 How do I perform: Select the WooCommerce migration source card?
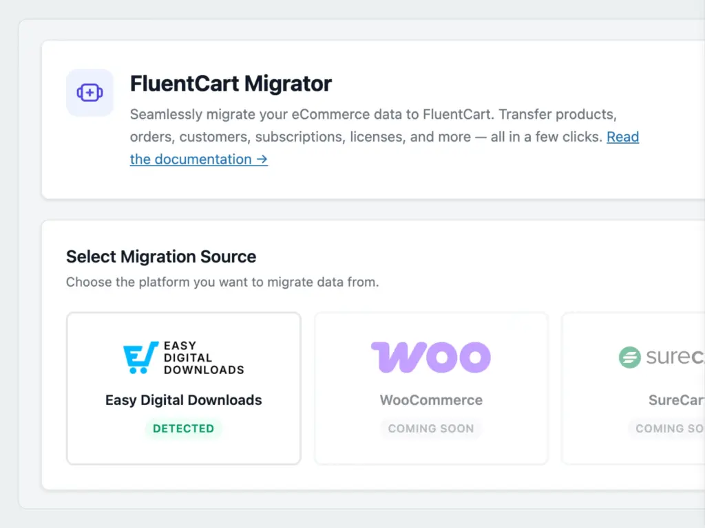click(431, 388)
